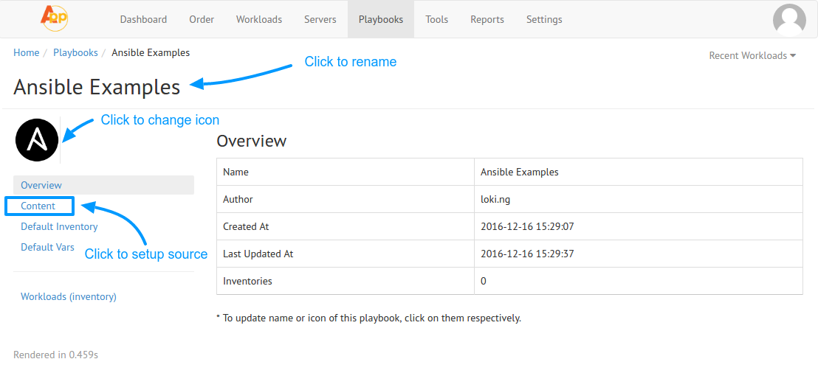Viewport: 818px width, 387px height.
Task: Click the author value 'loki.ng'
Action: point(496,199)
